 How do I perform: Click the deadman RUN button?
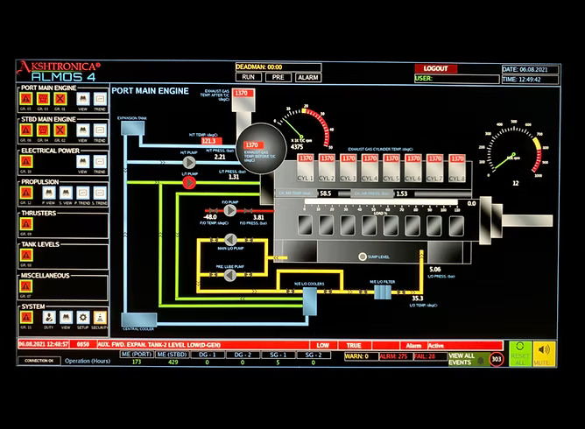click(x=248, y=77)
